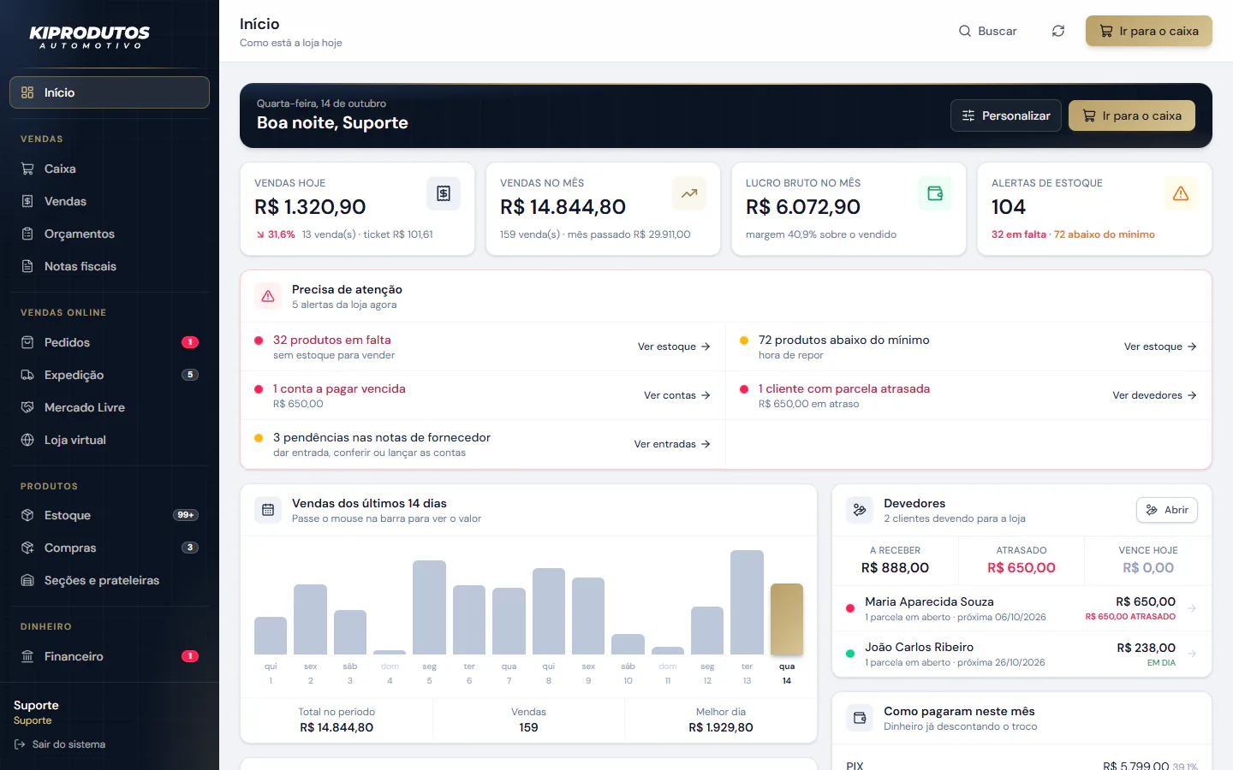Open Mercado Livre in the sidebar
The width and height of the screenshot is (1233, 770).
click(x=110, y=407)
